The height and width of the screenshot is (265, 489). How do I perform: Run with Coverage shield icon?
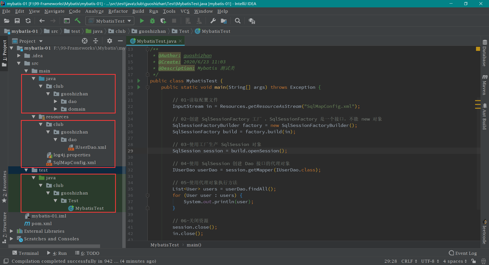pos(163,21)
